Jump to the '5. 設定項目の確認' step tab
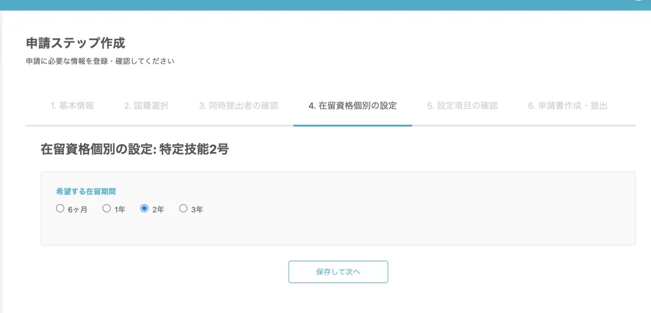 click(462, 106)
